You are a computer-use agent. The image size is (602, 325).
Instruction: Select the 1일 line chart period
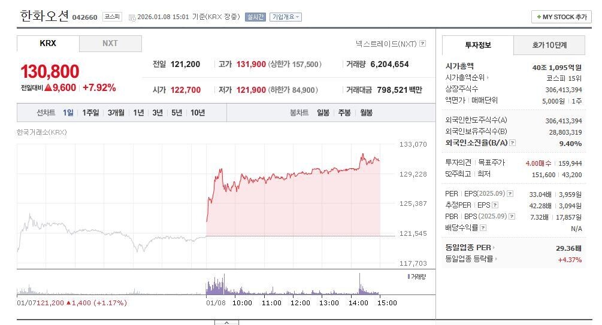click(68, 113)
